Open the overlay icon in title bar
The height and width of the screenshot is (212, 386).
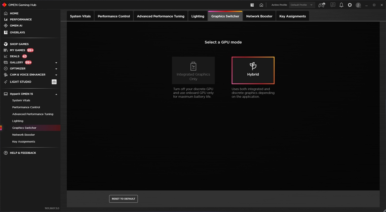(x=252, y=5)
